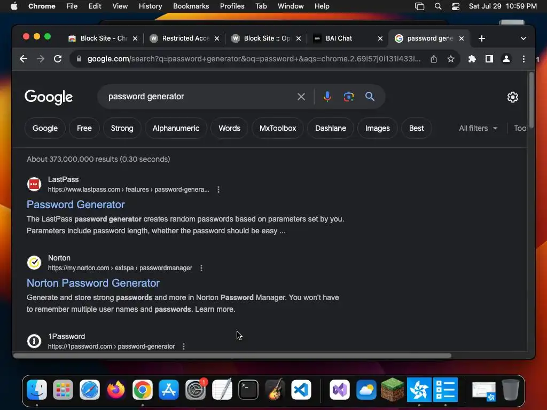Select the Best filter chip
This screenshot has height=410, width=547.
[417, 128]
